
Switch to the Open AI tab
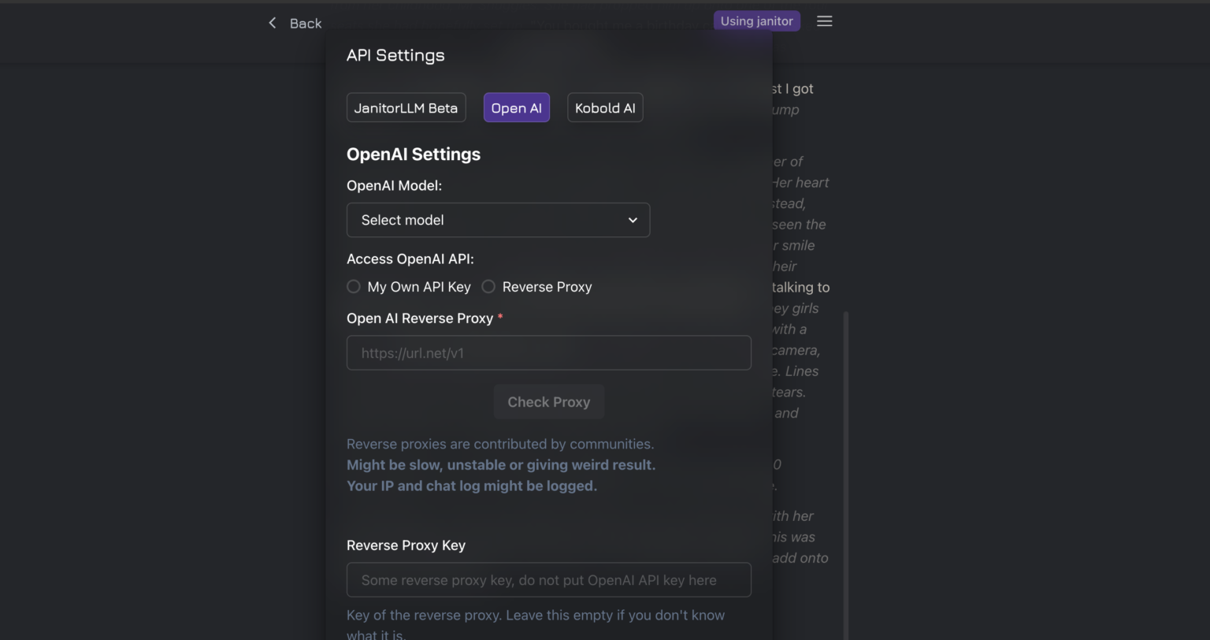click(x=516, y=107)
